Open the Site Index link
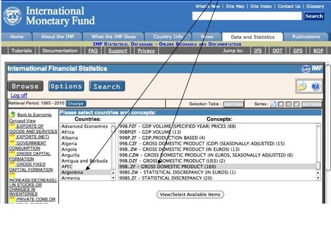 tap(261, 6)
